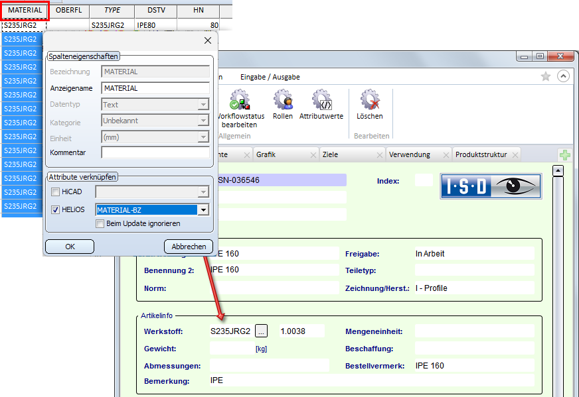Switch to the Grafik tab
Image resolution: width=579 pixels, height=397 pixels.
(266, 154)
